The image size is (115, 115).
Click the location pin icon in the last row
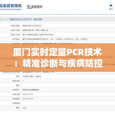17,108
